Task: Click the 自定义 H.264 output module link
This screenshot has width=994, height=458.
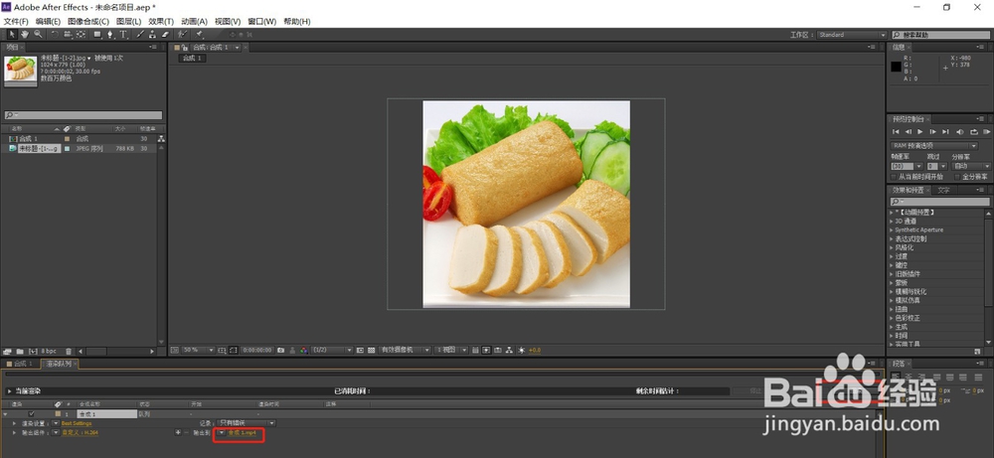Action: coord(80,432)
